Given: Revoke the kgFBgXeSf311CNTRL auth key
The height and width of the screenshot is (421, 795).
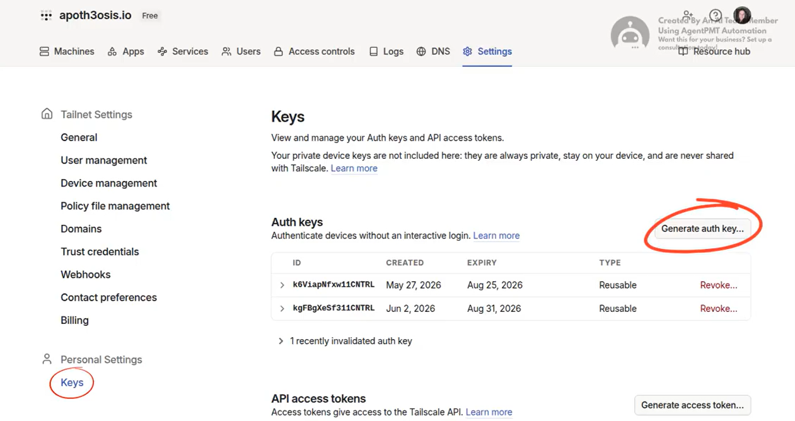Looking at the screenshot, I should pyautogui.click(x=719, y=309).
